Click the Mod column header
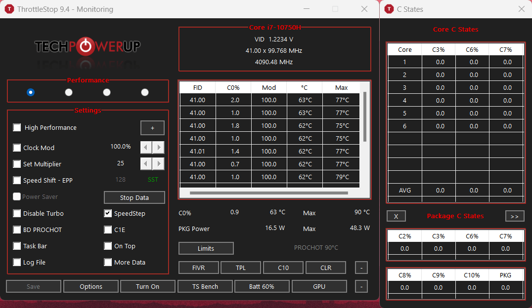The height and width of the screenshot is (308, 532). [268, 87]
